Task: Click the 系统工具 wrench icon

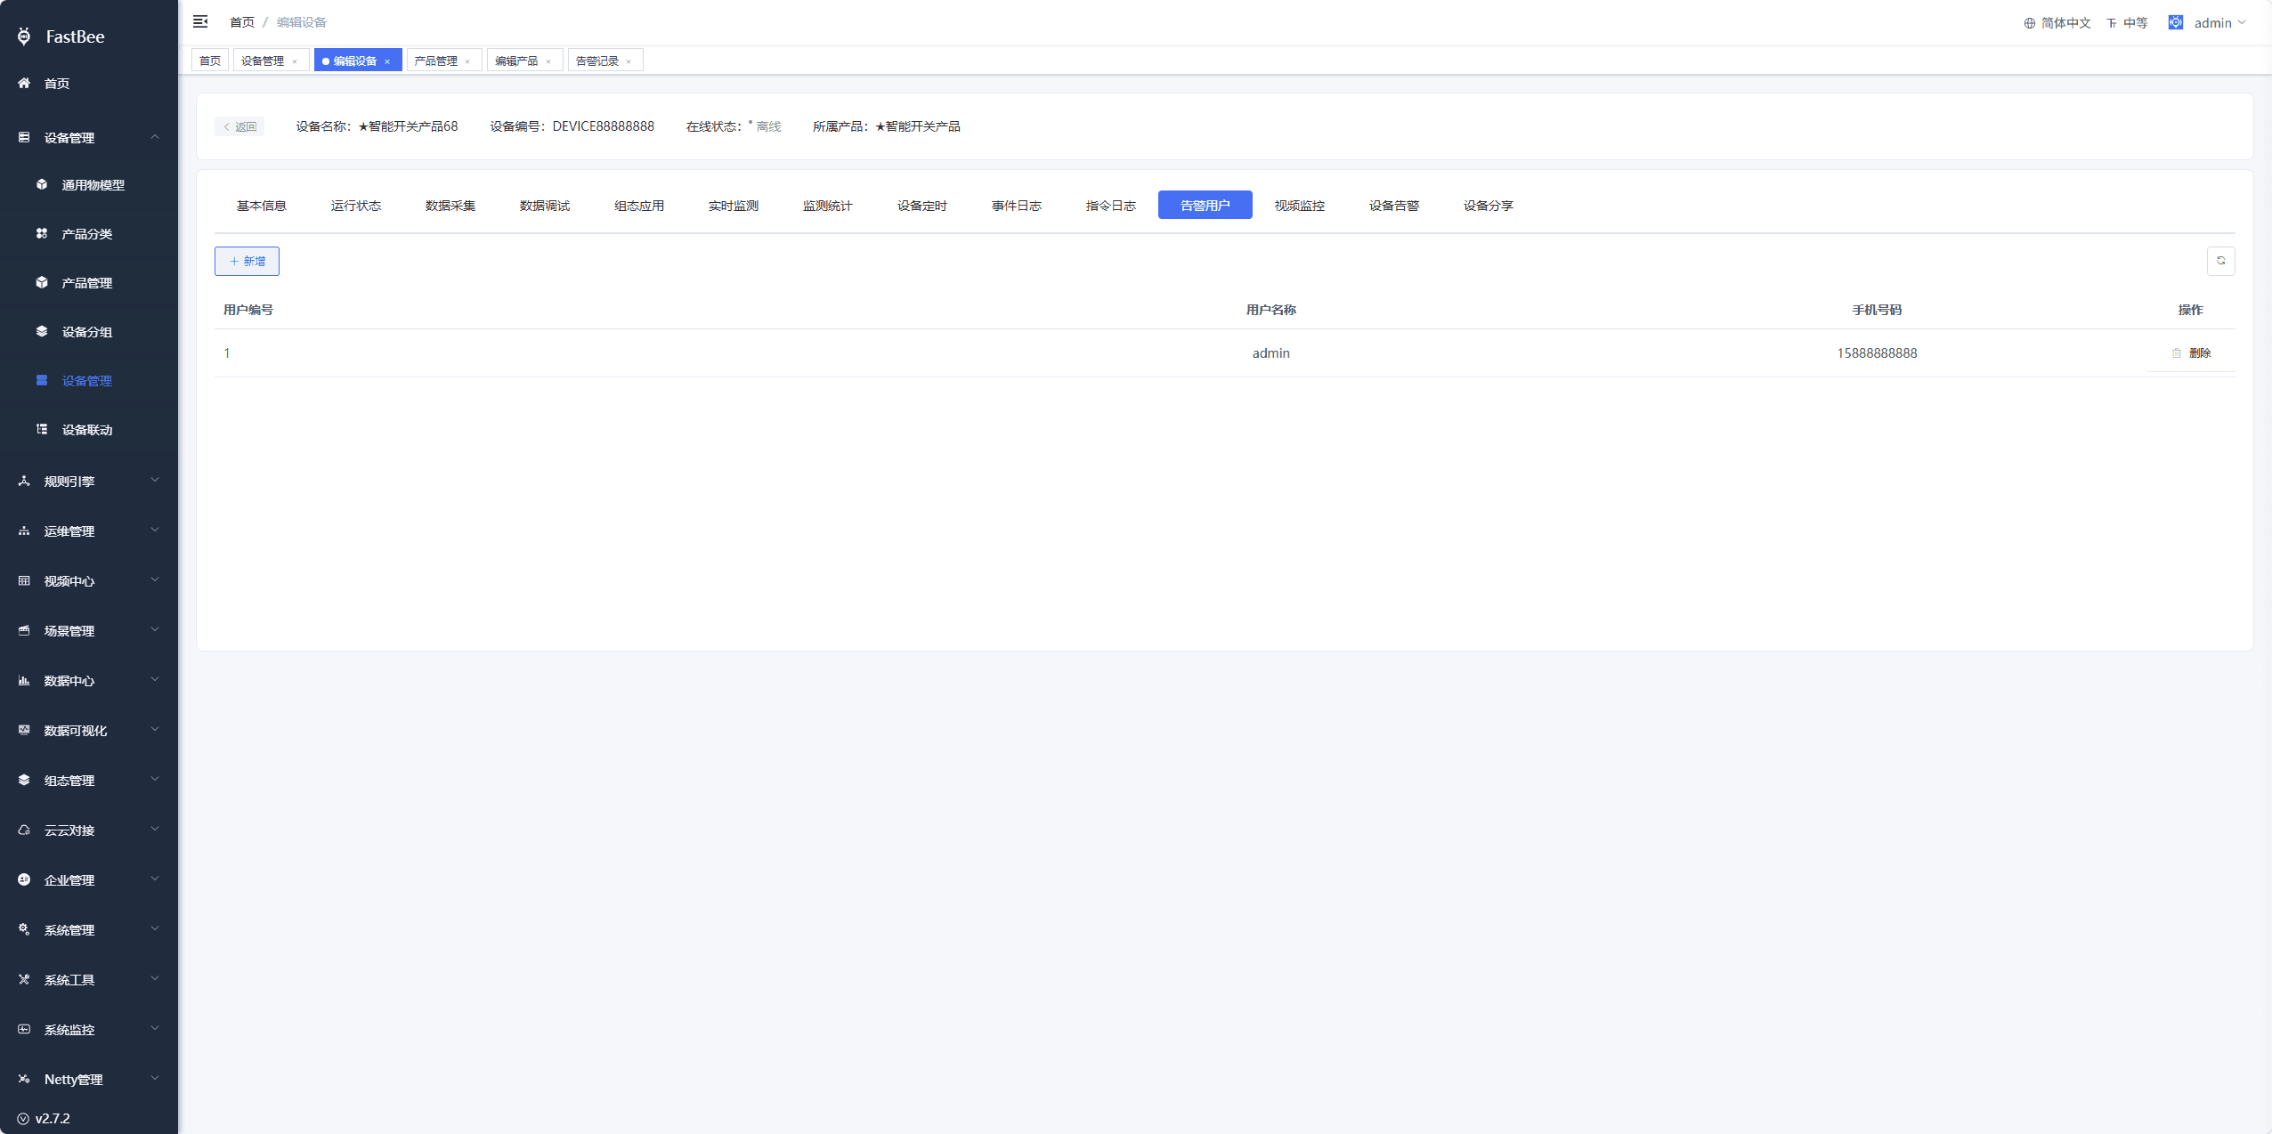Action: (24, 979)
